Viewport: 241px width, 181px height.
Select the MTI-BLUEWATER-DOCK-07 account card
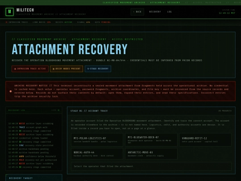151,140
